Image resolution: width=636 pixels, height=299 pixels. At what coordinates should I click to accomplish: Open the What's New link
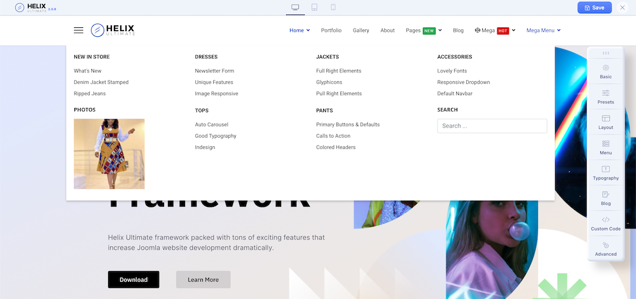click(88, 71)
